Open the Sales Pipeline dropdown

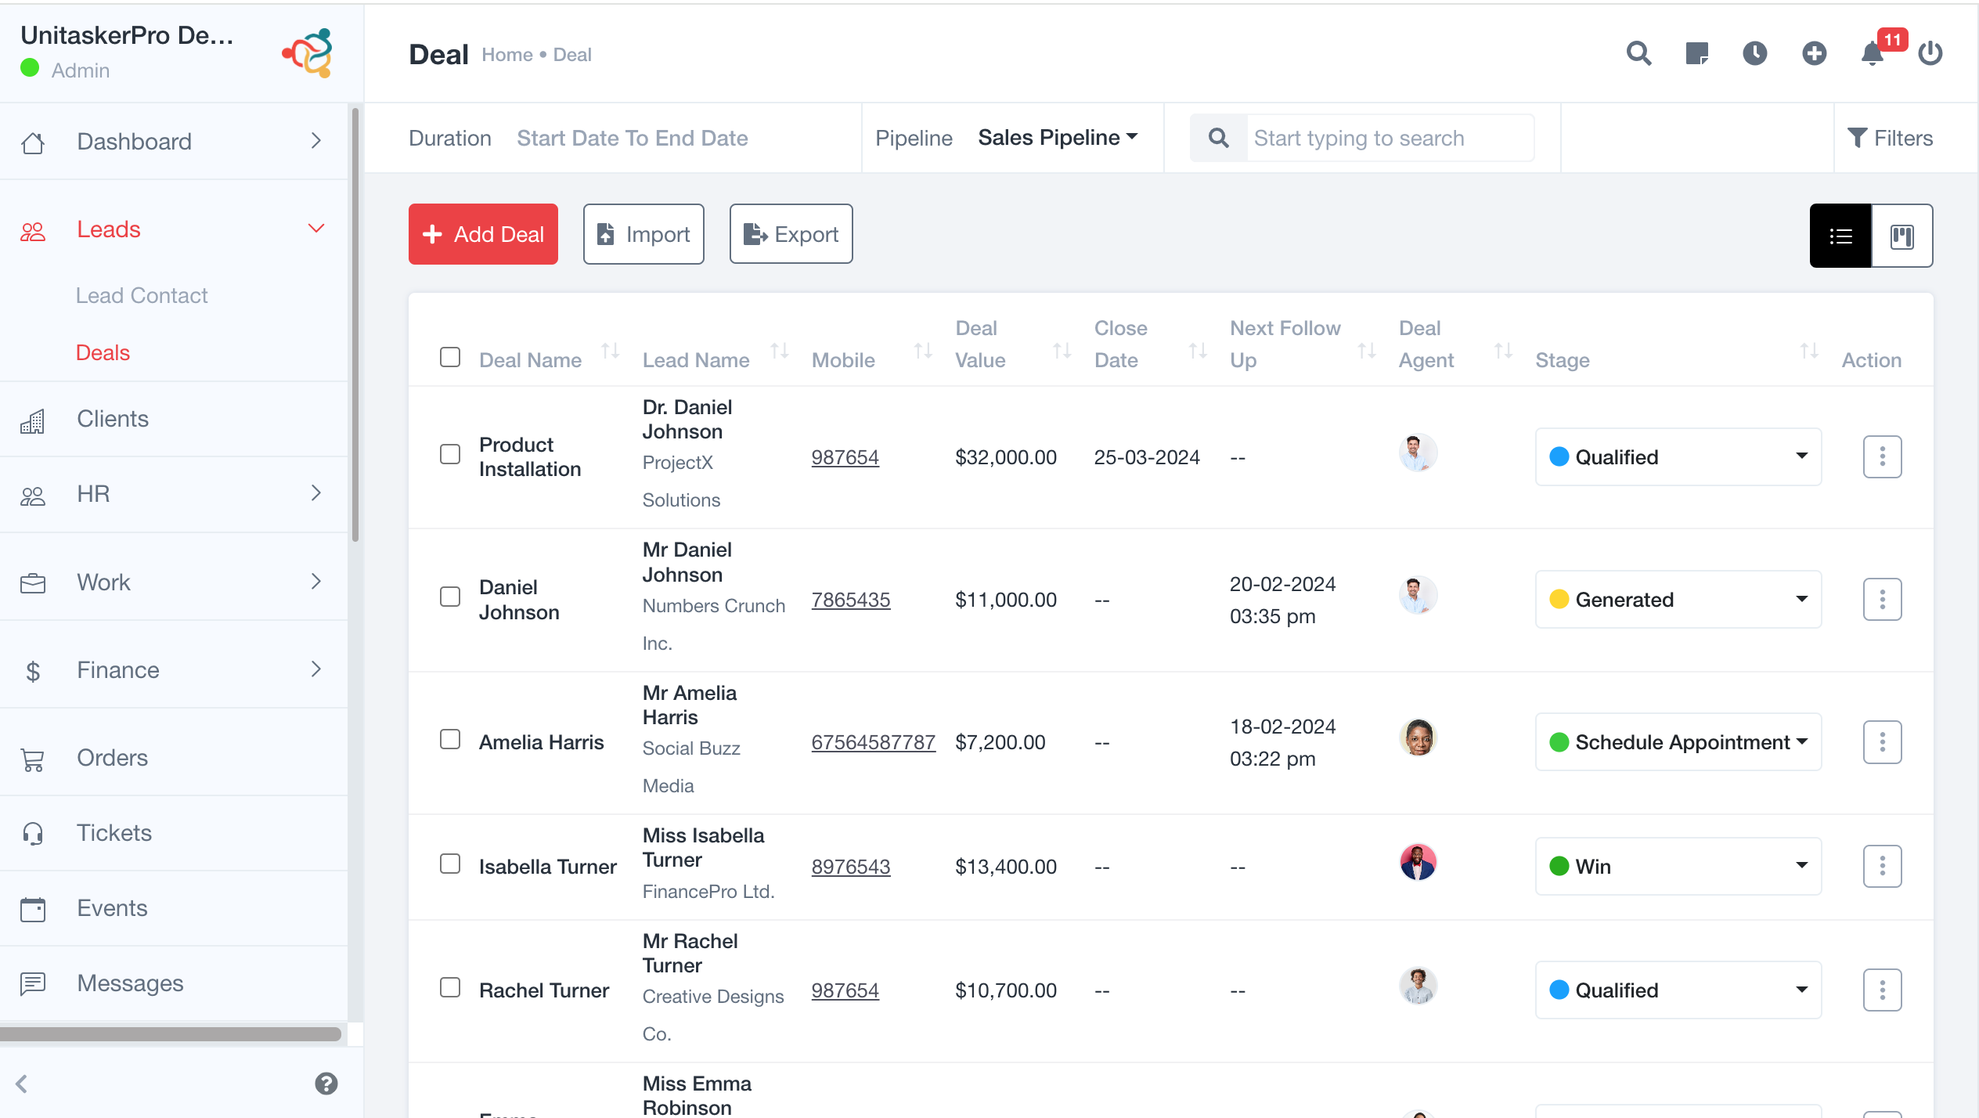tap(1058, 138)
